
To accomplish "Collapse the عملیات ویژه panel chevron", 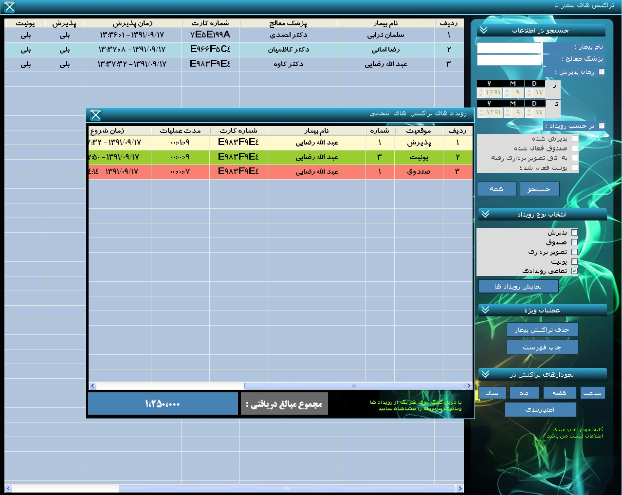I will (x=485, y=310).
